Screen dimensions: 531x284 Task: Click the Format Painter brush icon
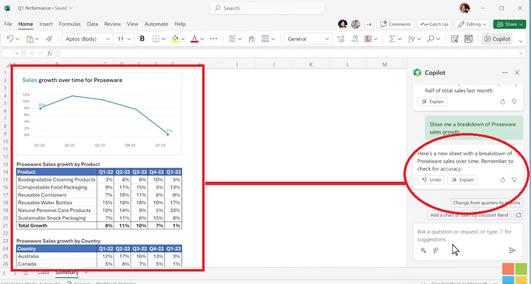tap(49, 39)
